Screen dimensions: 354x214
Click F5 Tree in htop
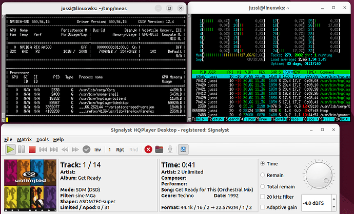pos(264,119)
